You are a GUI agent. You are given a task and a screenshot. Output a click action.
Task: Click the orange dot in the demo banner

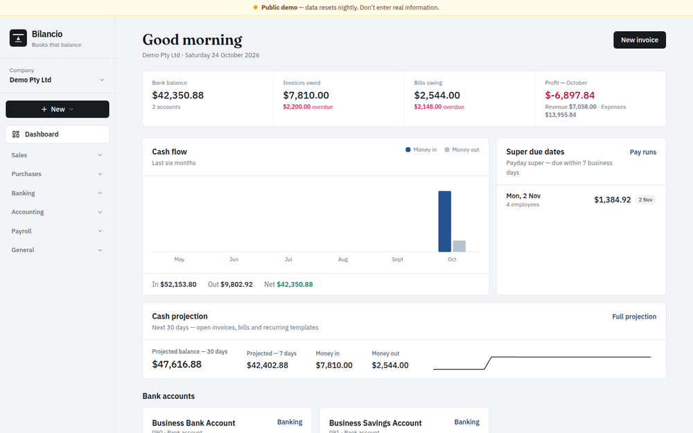[256, 8]
